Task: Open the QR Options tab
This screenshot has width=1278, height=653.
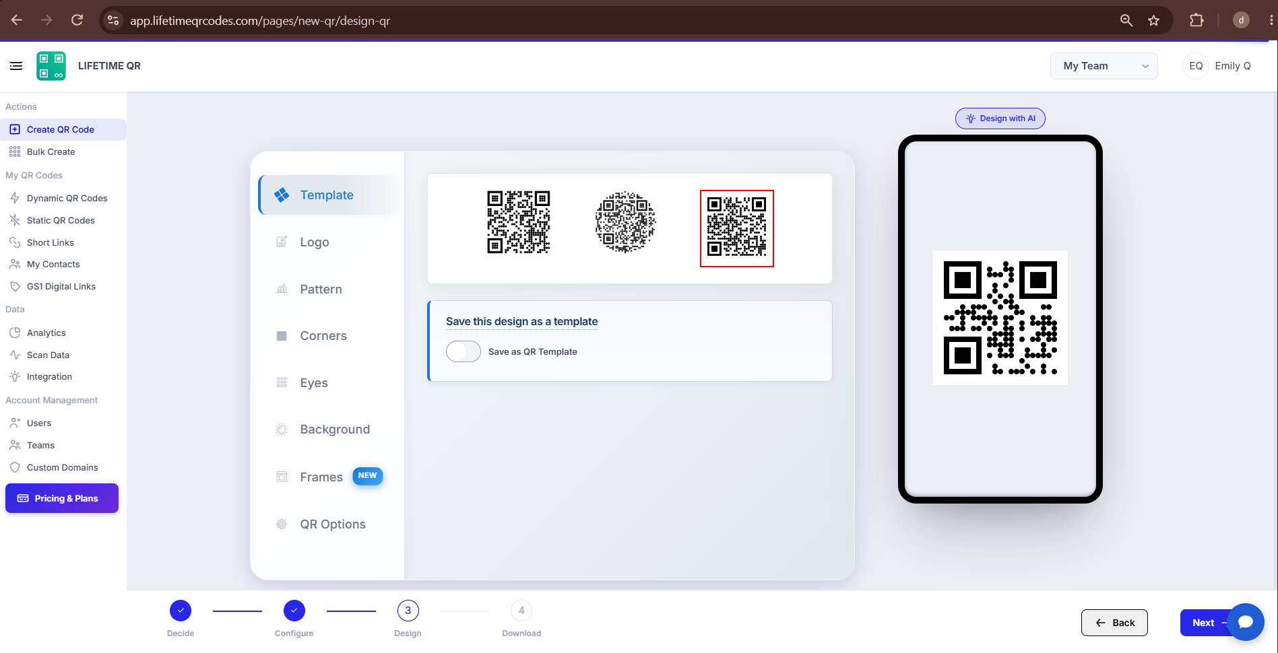Action: coord(328,524)
